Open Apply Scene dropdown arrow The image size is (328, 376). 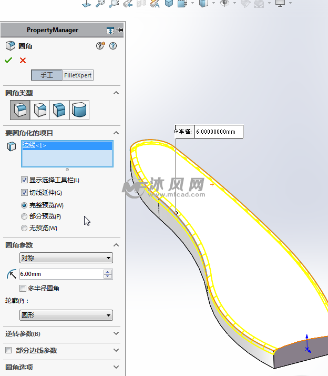pyautogui.click(x=269, y=3)
